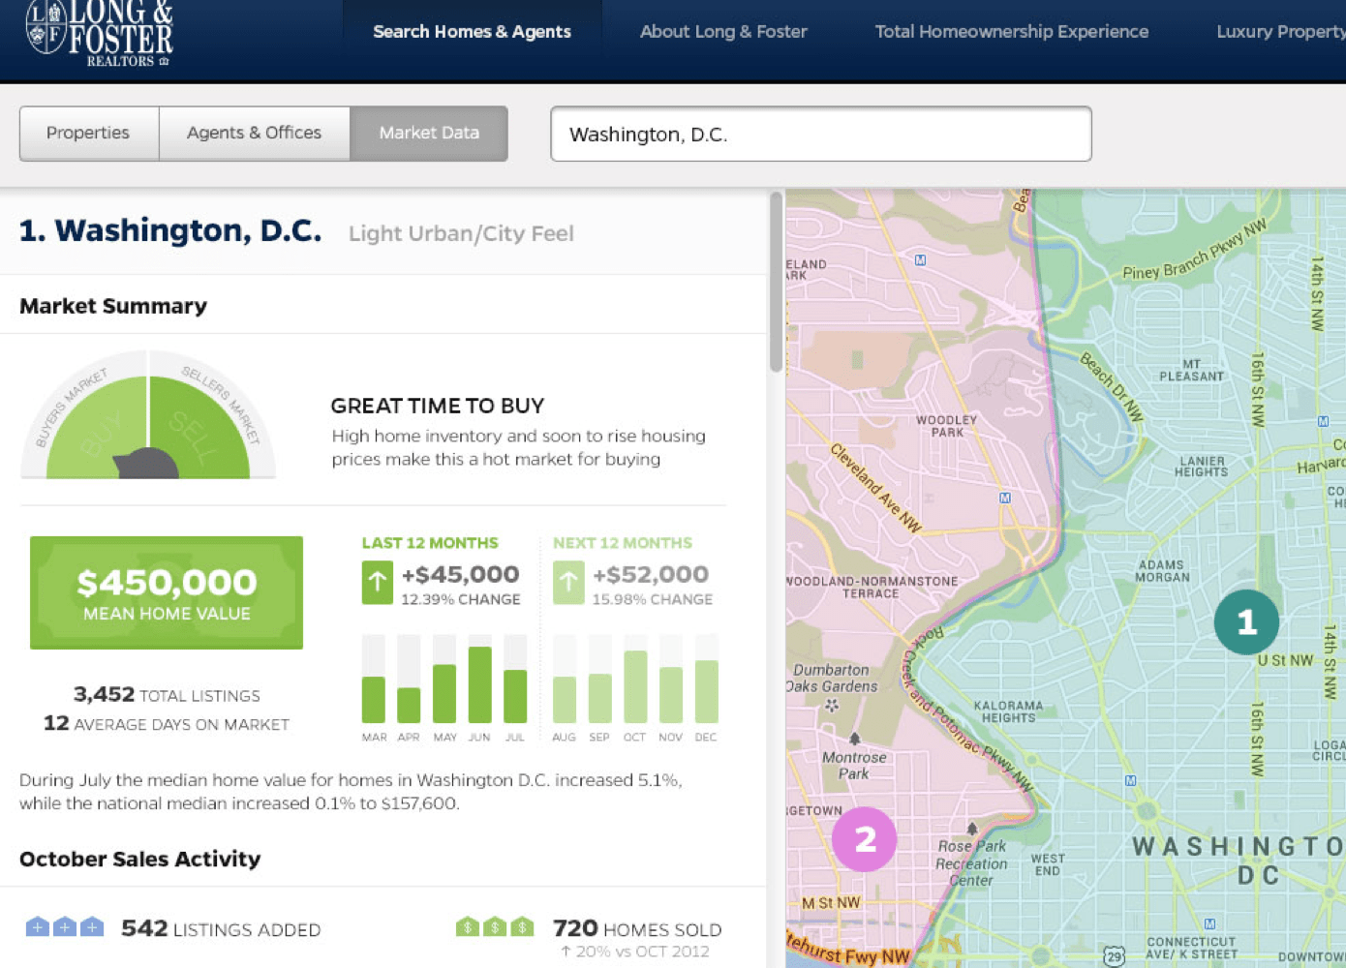Switch to the Agents & Offices tab
This screenshot has height=968, width=1346.
point(255,134)
